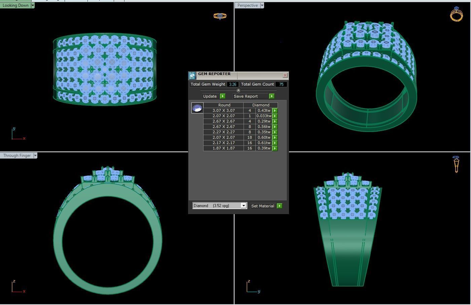Run the Update green arrow
Screen dimensions: 471x305
point(222,96)
